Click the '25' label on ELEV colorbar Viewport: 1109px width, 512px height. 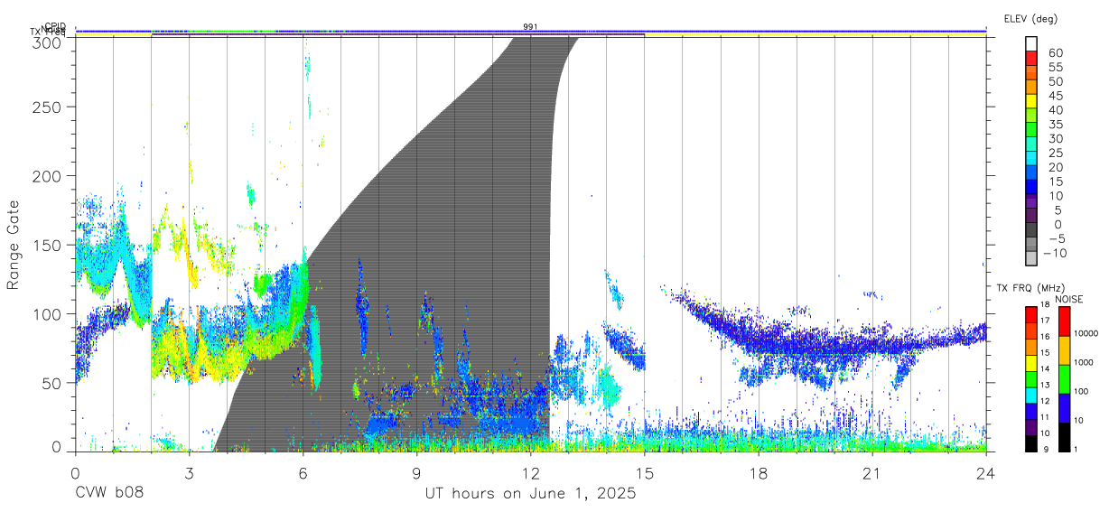click(x=1055, y=153)
